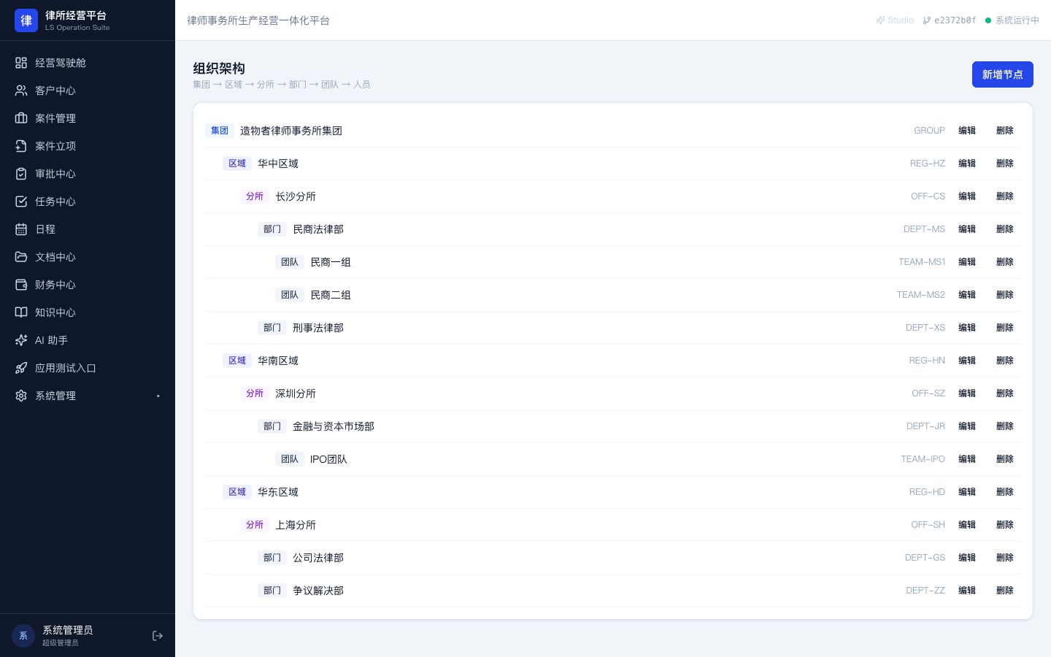Click the 知识中心 book icon
The width and height of the screenshot is (1051, 657).
(x=21, y=312)
